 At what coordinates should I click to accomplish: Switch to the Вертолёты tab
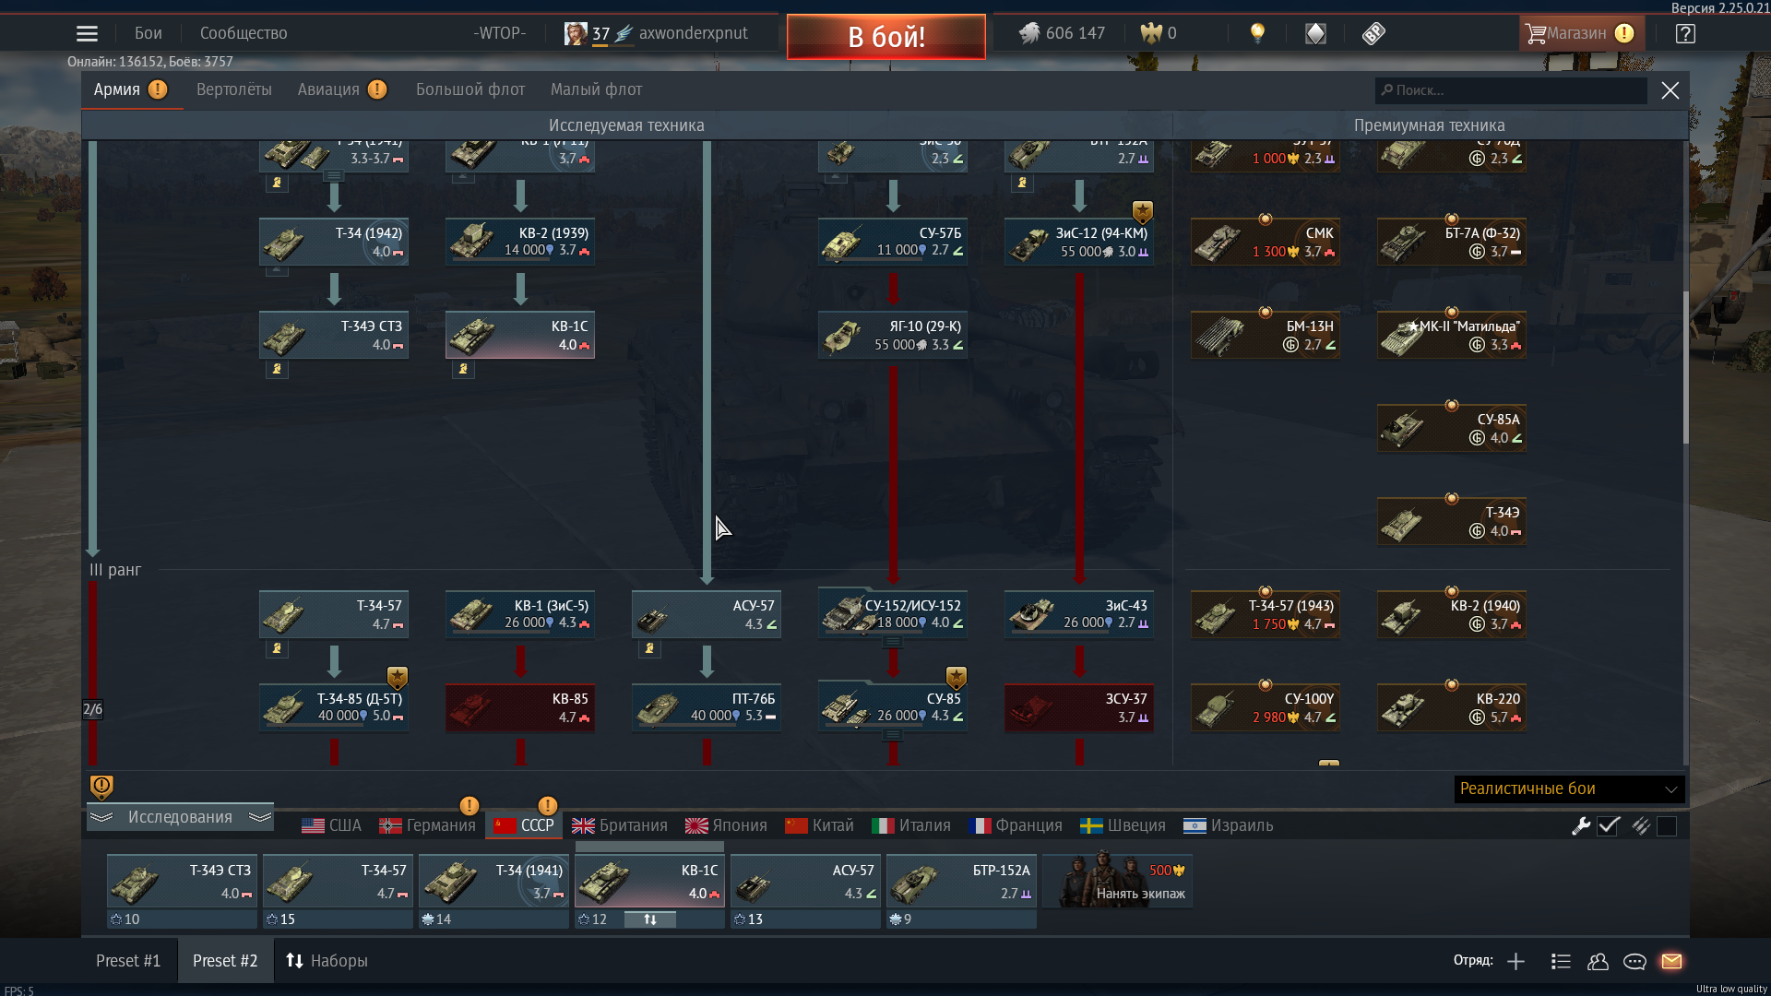click(234, 89)
